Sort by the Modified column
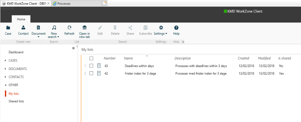This screenshot has width=301, height=122. 264,58
